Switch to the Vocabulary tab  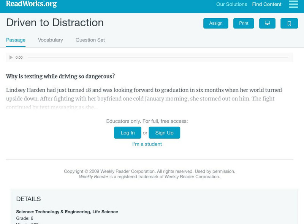point(49,39)
